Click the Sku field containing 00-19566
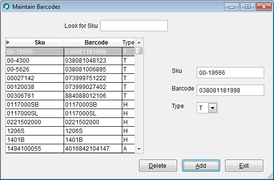The image size is (274, 180). point(230,73)
